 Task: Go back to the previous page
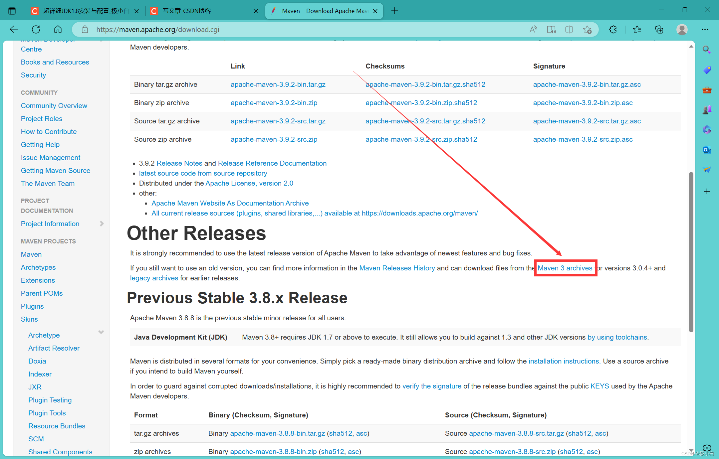coord(14,30)
